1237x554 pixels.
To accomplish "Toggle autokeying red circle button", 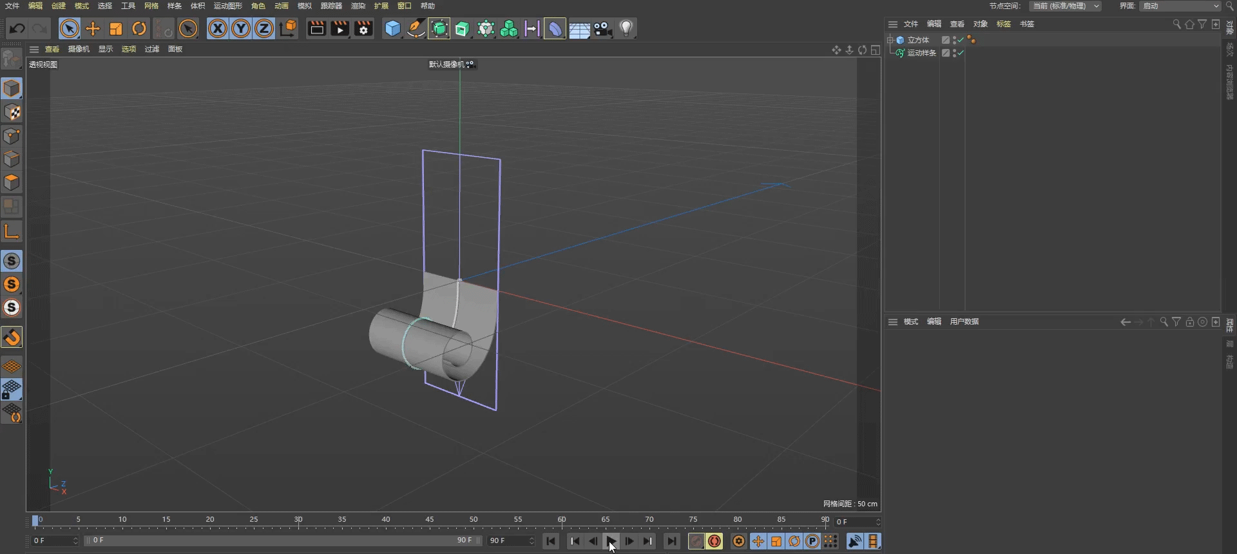I will point(714,541).
